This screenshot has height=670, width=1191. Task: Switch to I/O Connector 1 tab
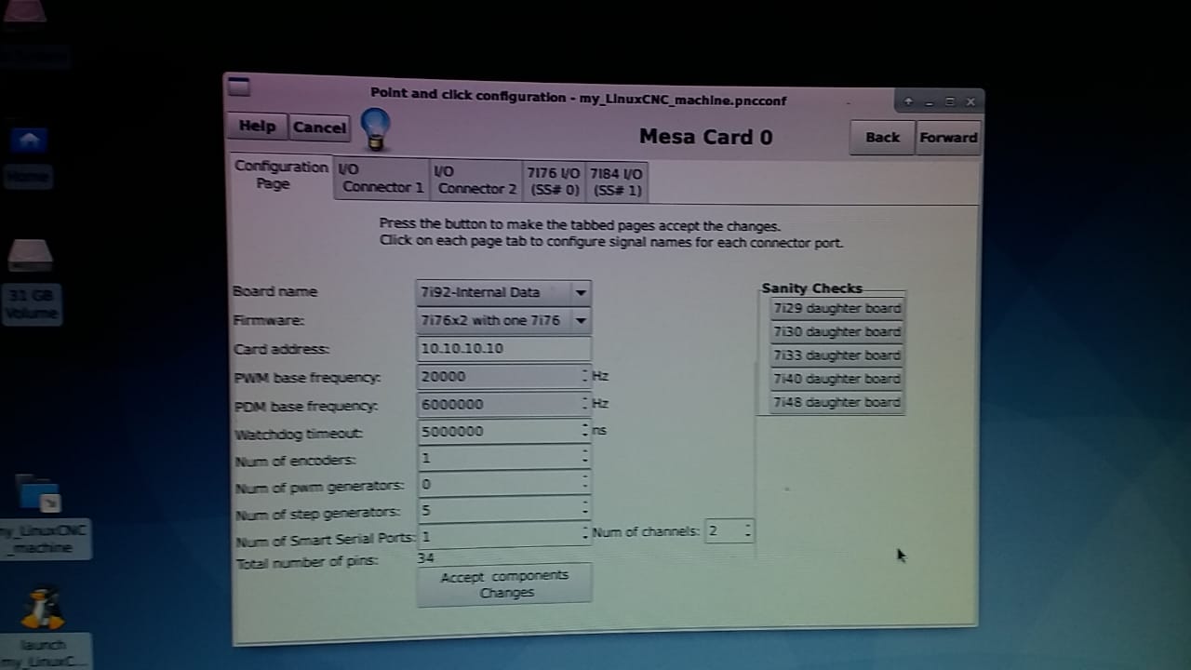click(x=381, y=179)
